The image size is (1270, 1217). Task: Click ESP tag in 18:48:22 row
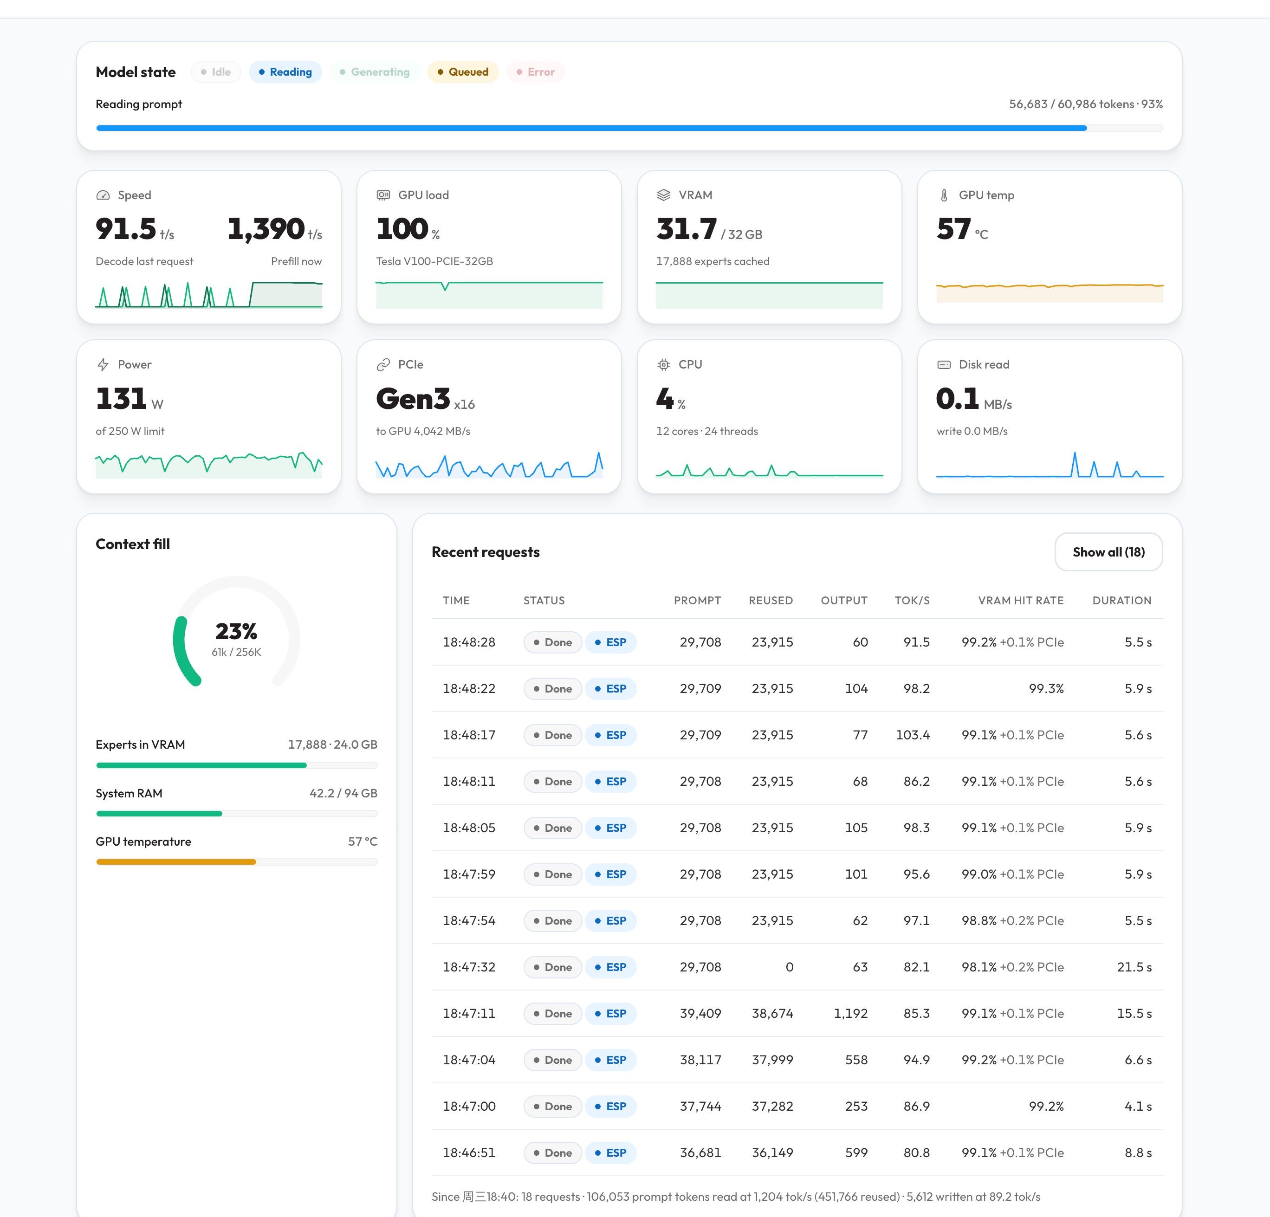(x=610, y=689)
